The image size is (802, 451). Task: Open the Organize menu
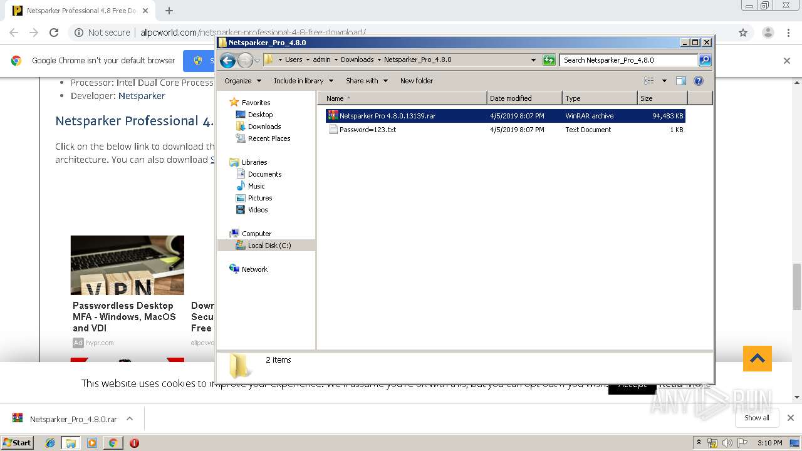[x=242, y=81]
